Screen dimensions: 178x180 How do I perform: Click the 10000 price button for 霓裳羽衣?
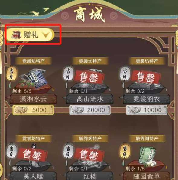point(147,110)
